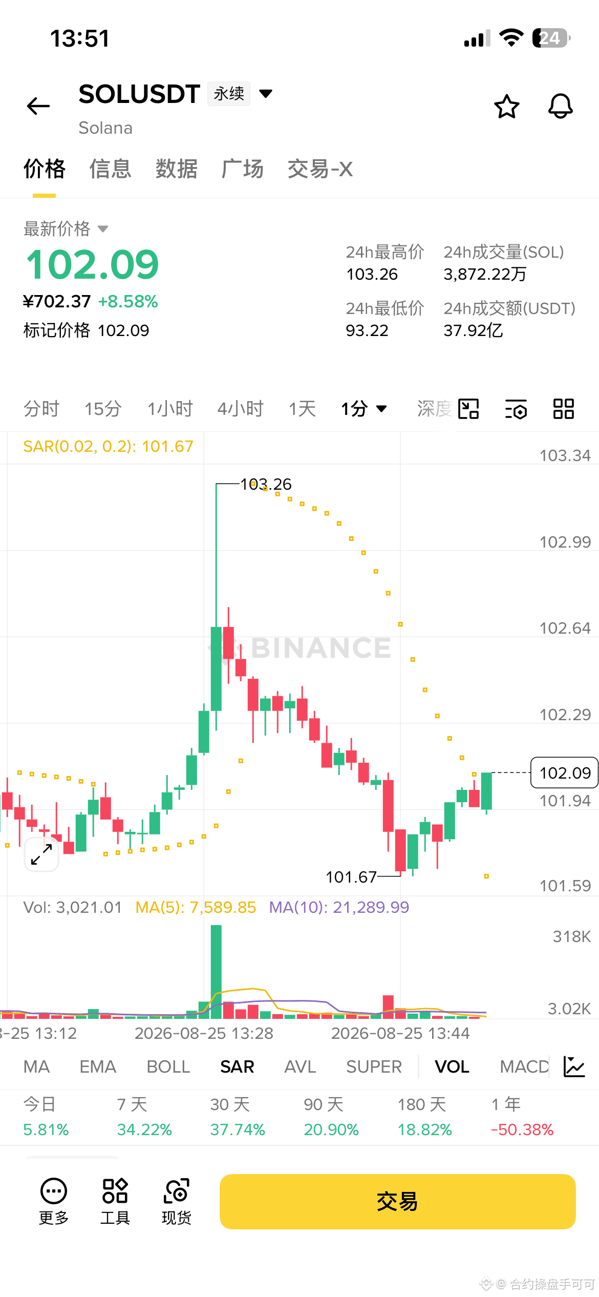The image size is (599, 1297).
Task: Tap the MA(5) volume value label
Action: click(x=196, y=907)
